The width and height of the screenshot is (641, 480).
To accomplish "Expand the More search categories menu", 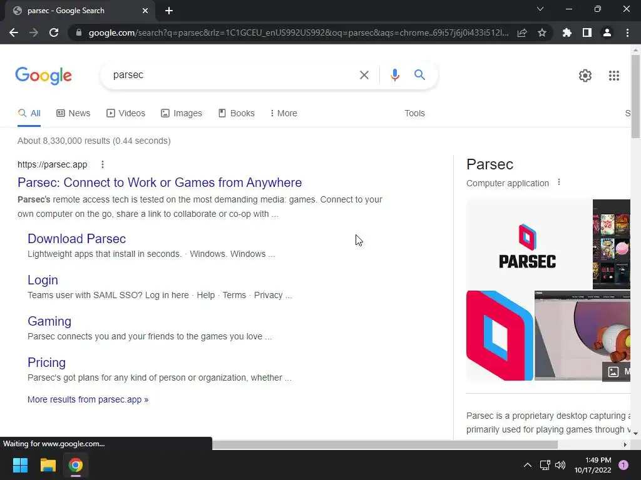I will click(x=284, y=114).
